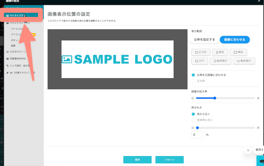Choose the 横長 landscape shape button
This screenshot has width=264, height=166.
pyautogui.click(x=238, y=52)
